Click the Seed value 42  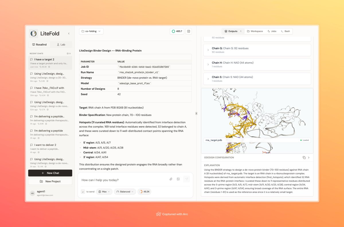tap(119, 94)
